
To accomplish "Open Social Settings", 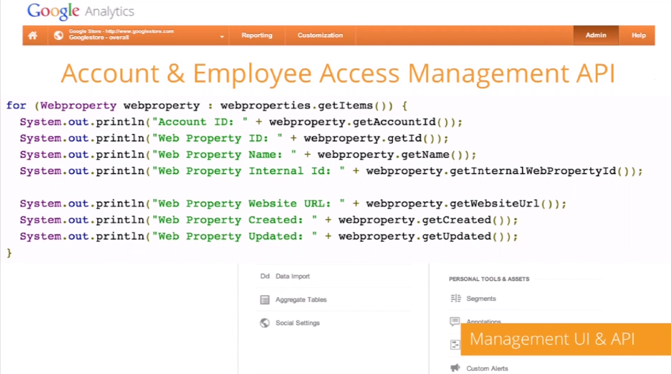I will (x=298, y=323).
